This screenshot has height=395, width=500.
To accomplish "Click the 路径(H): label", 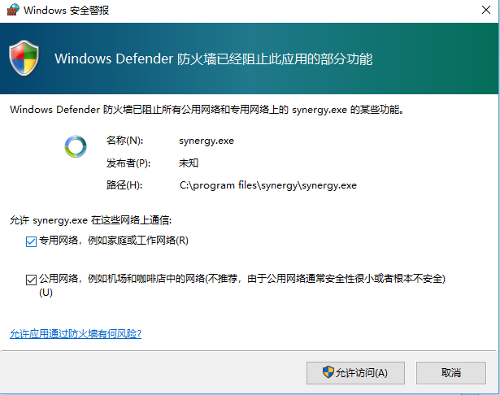I will pos(124,185).
